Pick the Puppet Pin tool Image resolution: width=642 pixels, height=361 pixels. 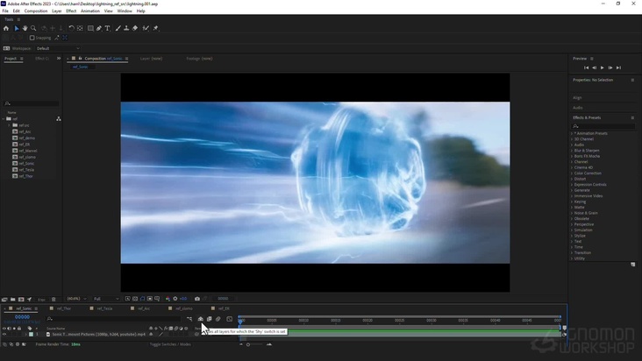155,28
